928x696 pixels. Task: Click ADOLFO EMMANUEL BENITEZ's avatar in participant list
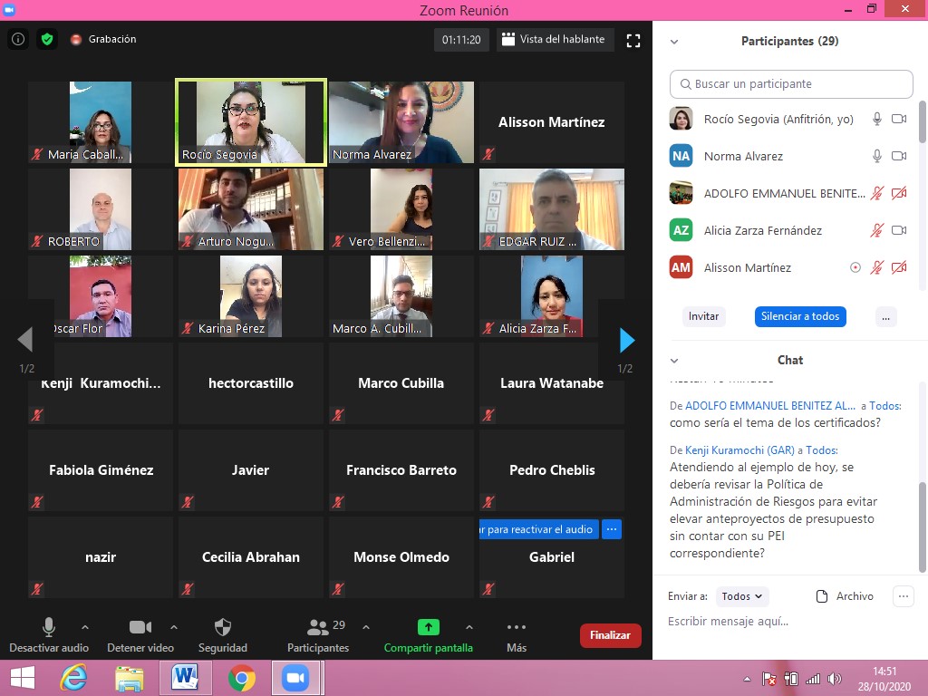tap(681, 193)
